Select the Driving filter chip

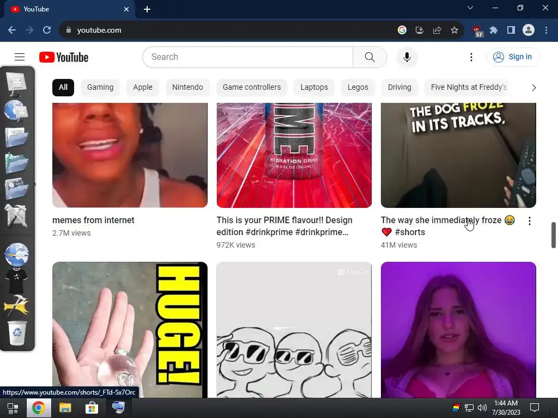[x=399, y=88]
